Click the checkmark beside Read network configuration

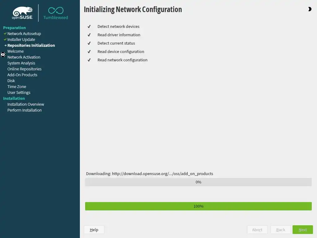point(89,60)
